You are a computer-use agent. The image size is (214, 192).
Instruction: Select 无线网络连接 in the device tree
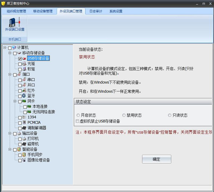(44, 112)
